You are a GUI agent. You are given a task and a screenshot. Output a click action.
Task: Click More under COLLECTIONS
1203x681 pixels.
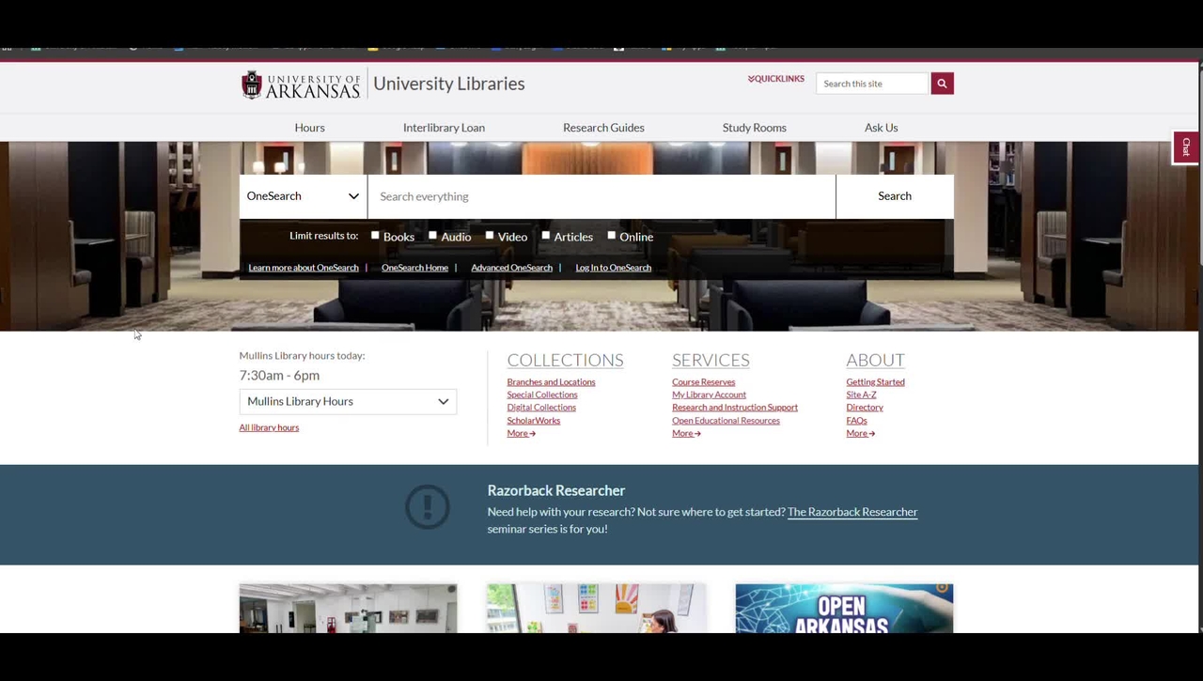[521, 433]
